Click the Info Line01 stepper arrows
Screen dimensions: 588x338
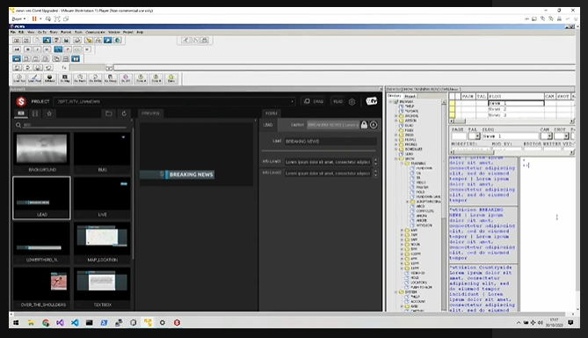point(375,162)
